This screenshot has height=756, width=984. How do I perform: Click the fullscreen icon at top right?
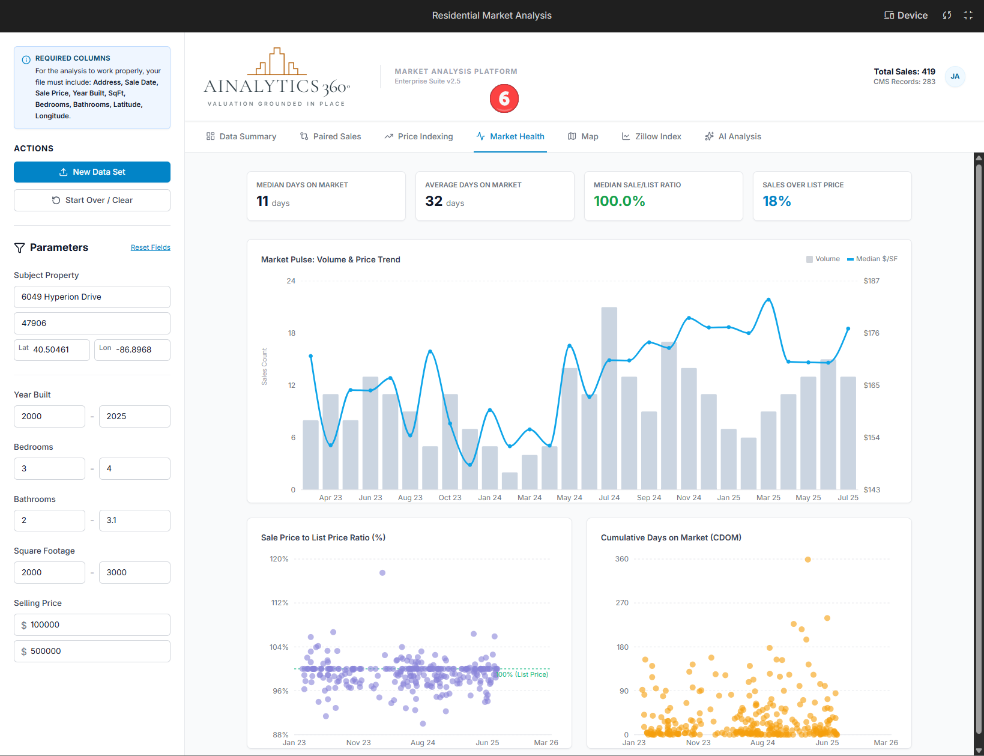[968, 15]
